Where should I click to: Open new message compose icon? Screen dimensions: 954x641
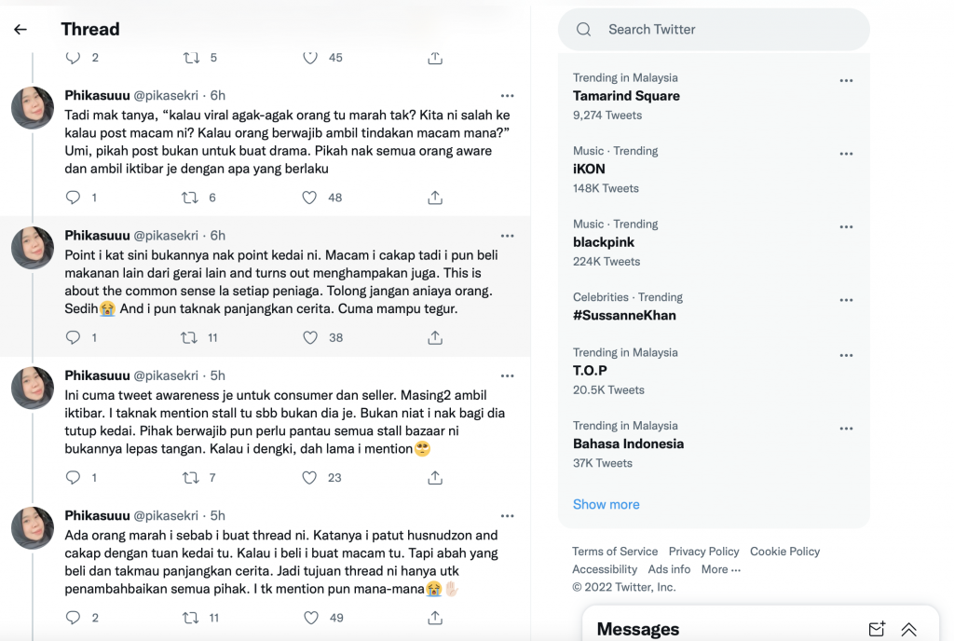pos(876,630)
